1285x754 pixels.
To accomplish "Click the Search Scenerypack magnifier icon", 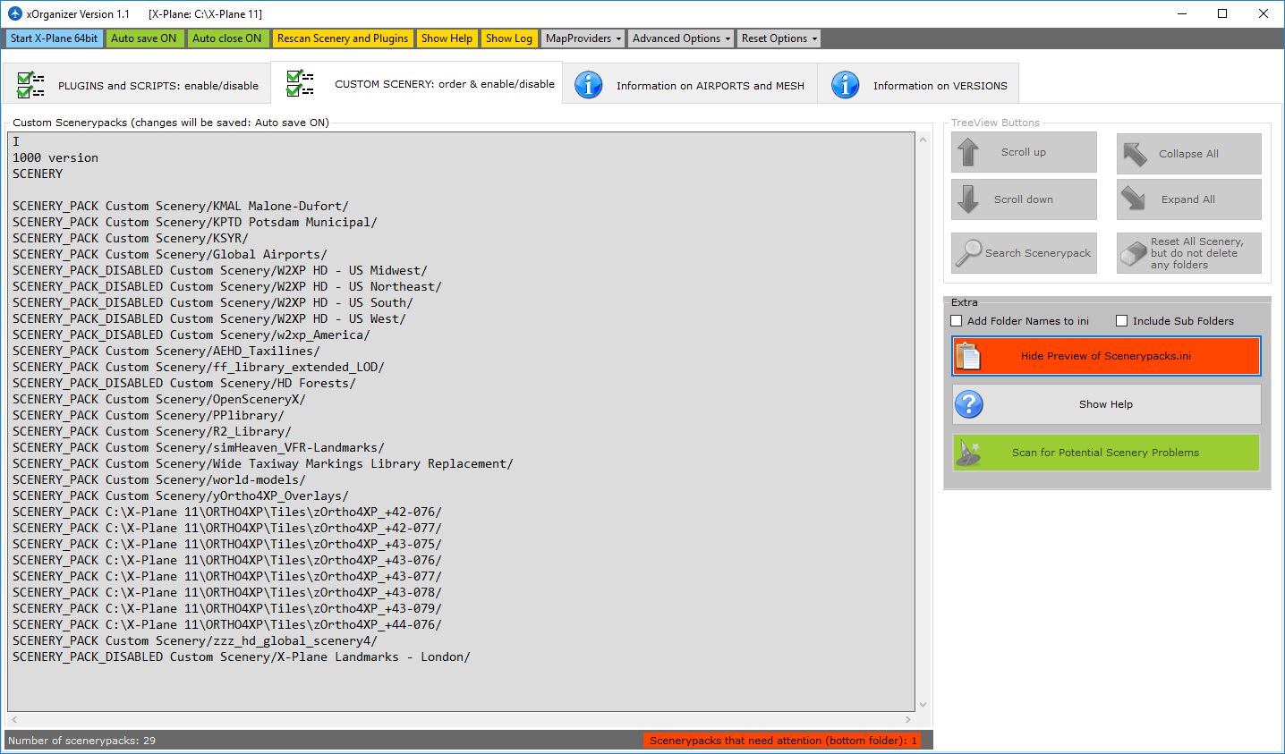I will 968,253.
